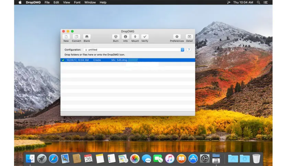Viewport: 287px width, 166px height.
Task: Open Calendar showing 26 in Dock
Action: coord(88,158)
